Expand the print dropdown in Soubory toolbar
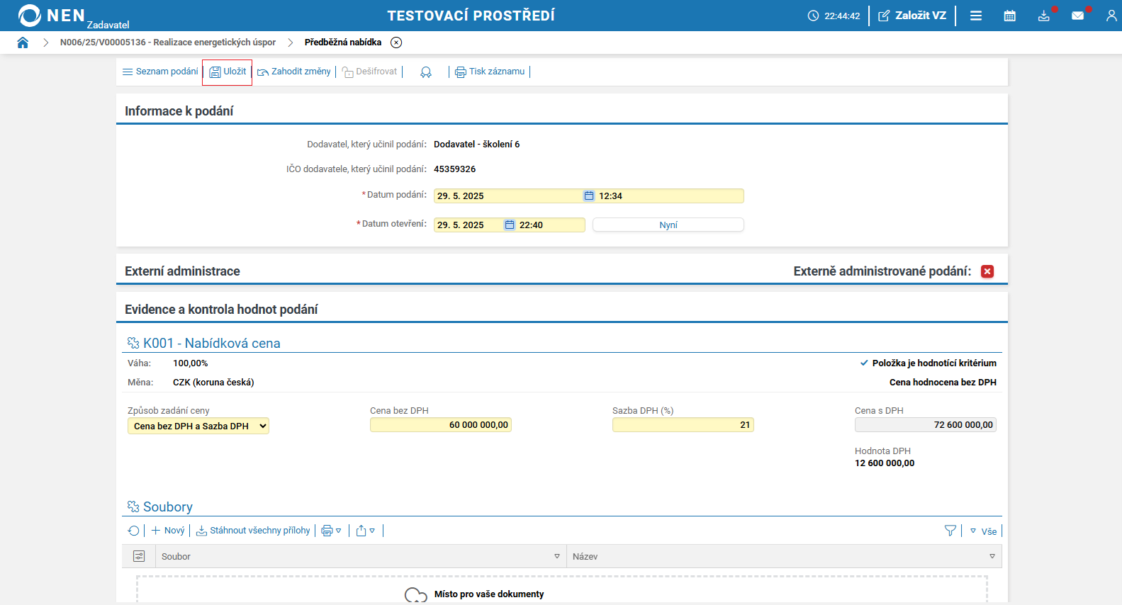Image resolution: width=1122 pixels, height=605 pixels. coord(331,531)
